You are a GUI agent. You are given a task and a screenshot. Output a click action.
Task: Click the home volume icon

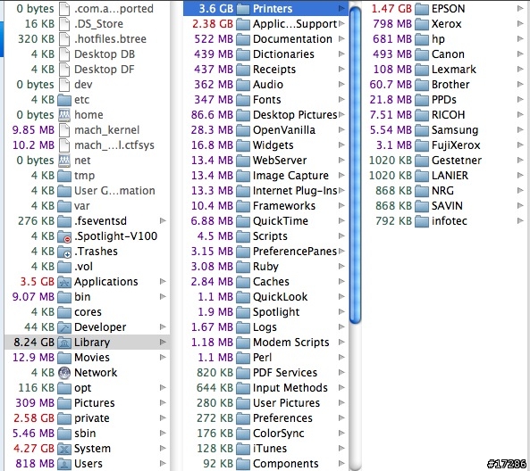(64, 115)
